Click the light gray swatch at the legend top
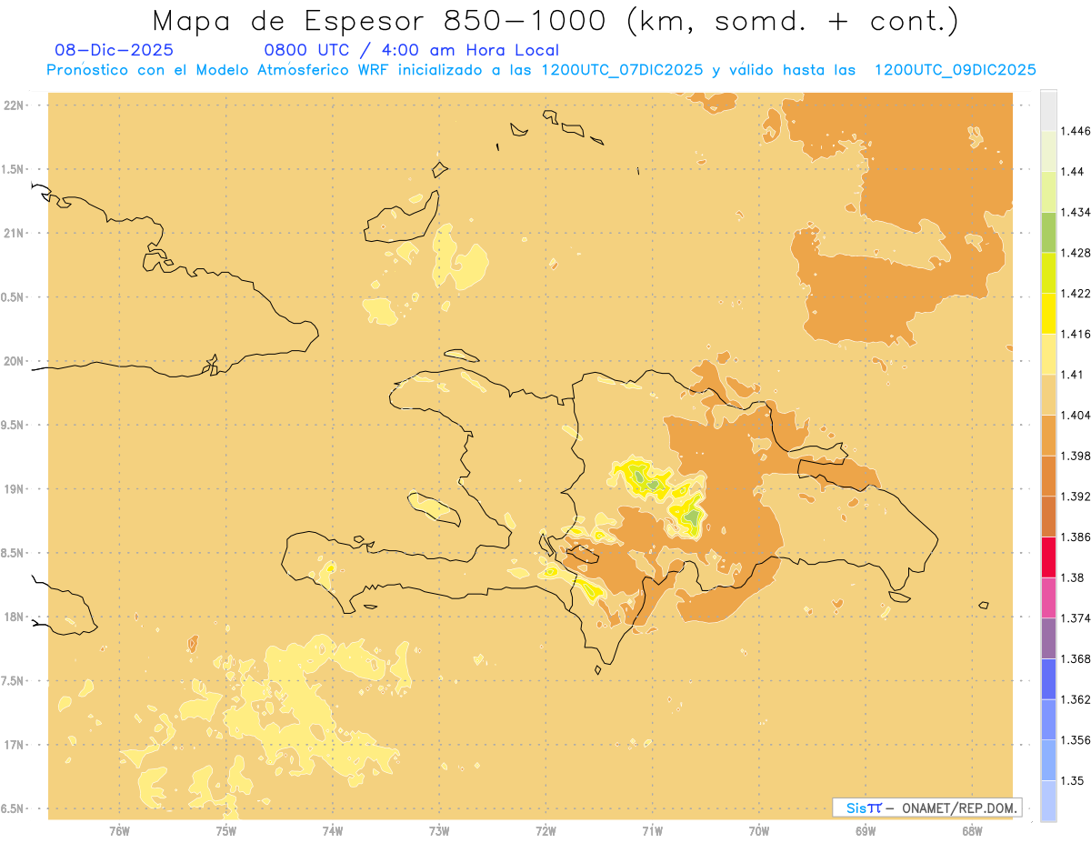The image size is (1091, 843). [x=1048, y=110]
